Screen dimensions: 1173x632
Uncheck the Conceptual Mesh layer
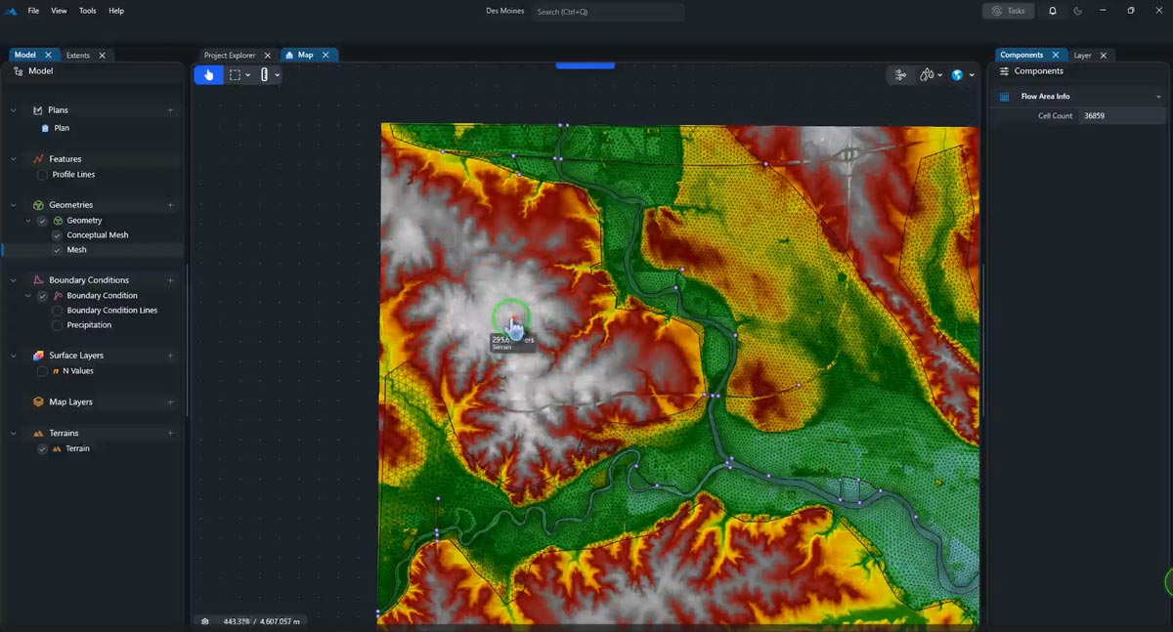[57, 235]
